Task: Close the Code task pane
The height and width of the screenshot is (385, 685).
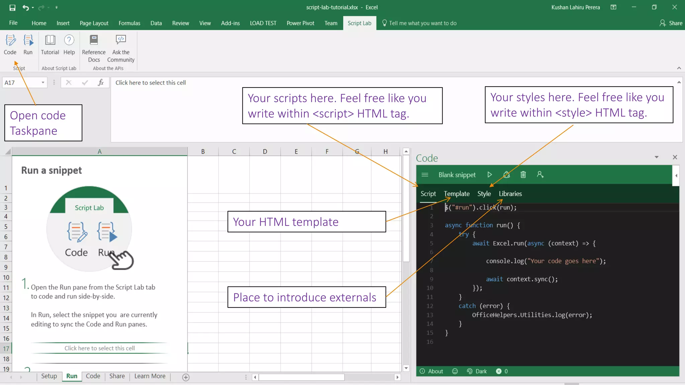Action: click(675, 157)
